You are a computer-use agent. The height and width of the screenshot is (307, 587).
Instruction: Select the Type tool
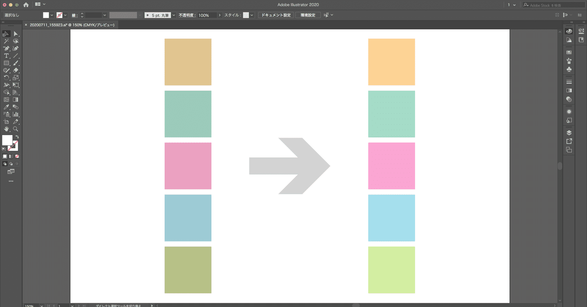click(6, 55)
